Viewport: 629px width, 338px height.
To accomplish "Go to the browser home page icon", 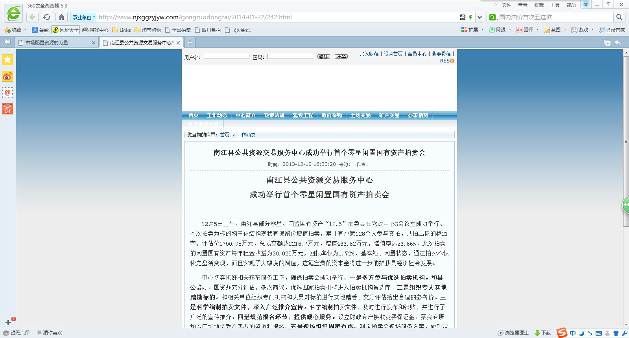I will point(61,17).
